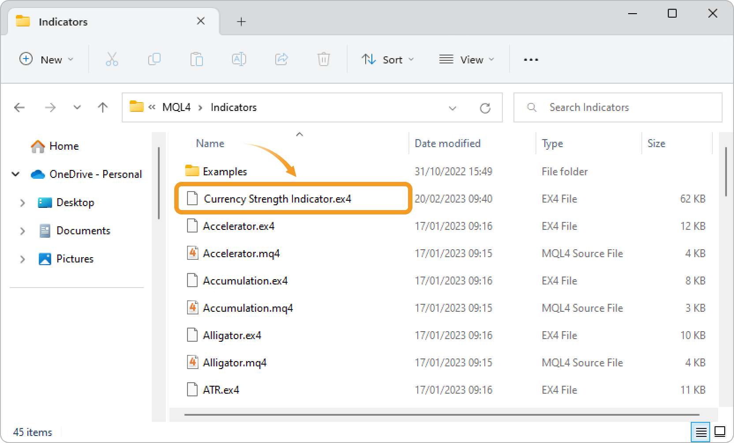
Task: Click the navigation pane scrollbar
Action: pyautogui.click(x=158, y=183)
